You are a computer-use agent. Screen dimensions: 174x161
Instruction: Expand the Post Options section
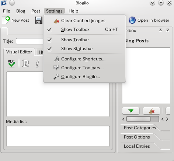[x=137, y=137]
